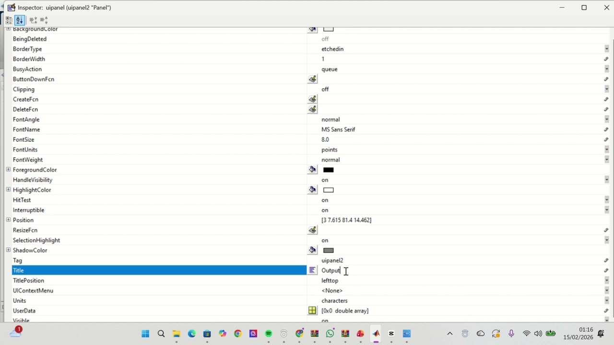Screen dimensions: 614x345
Task: Click the pencil icon for UserData
Action: 606,310
